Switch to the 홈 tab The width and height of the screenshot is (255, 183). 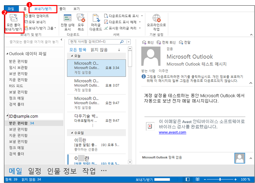coord(25,9)
